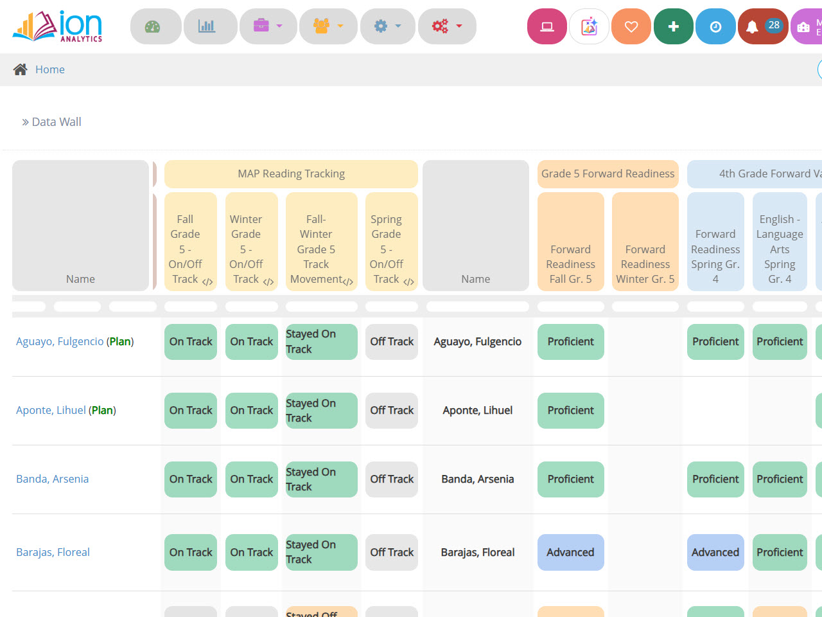
Task: Open notifications bell with 28 badge
Action: pos(763,26)
